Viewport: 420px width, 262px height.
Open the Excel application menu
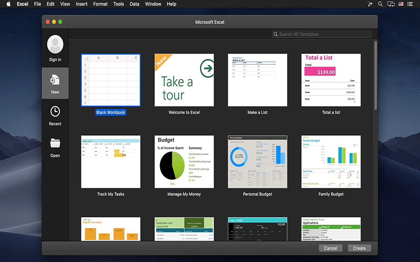(23, 4)
